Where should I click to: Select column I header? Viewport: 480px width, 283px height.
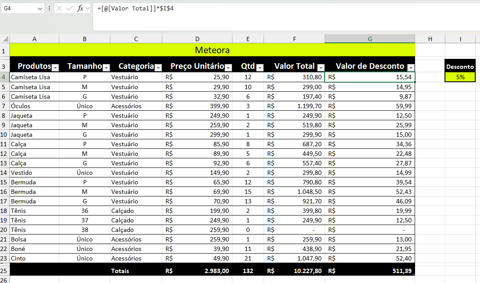coord(460,39)
